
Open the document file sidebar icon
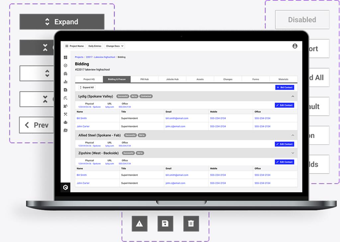(65, 90)
